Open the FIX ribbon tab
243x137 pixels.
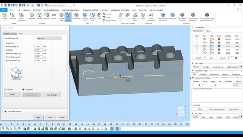19,10
